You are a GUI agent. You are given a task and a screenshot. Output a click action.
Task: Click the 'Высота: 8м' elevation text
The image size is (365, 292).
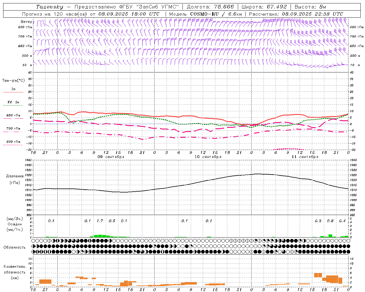(x=310, y=7)
